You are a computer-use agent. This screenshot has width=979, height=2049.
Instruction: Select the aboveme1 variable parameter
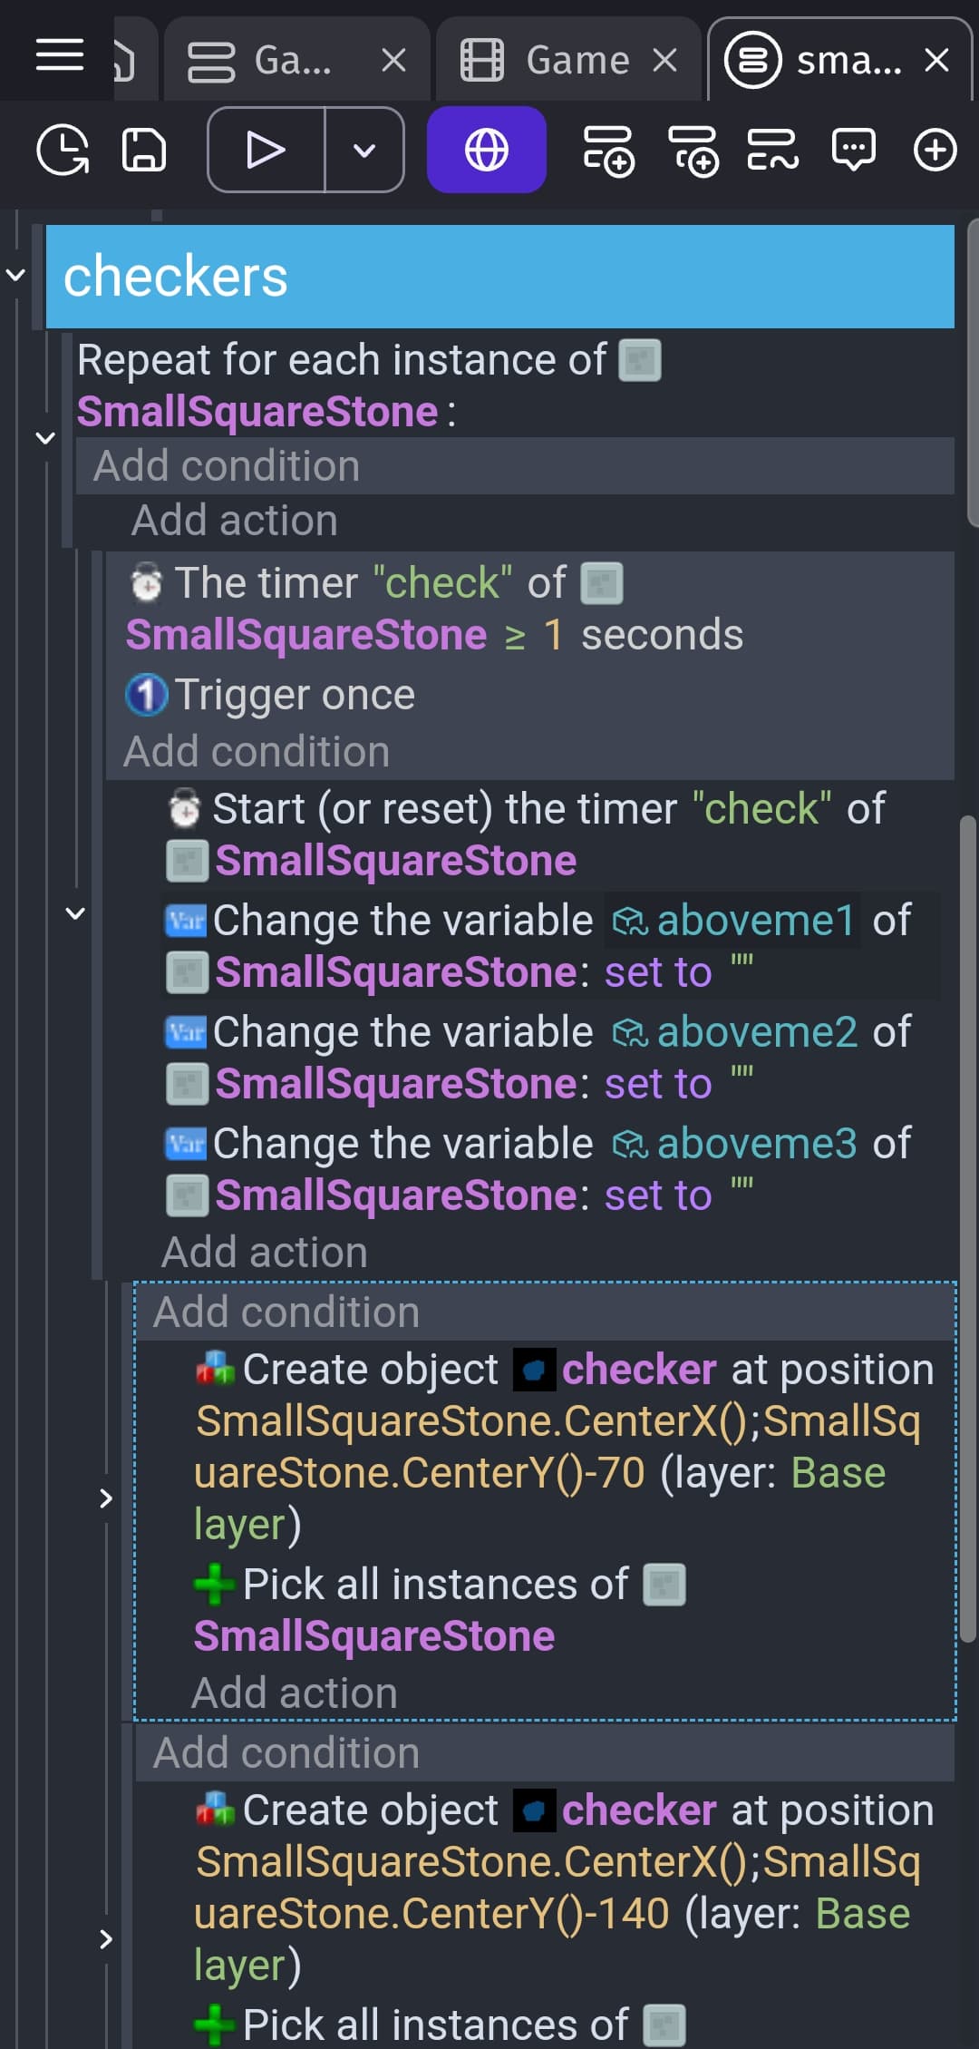coord(733,921)
